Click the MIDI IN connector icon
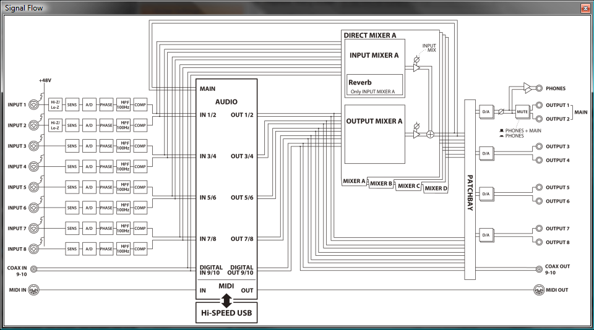 (33, 290)
